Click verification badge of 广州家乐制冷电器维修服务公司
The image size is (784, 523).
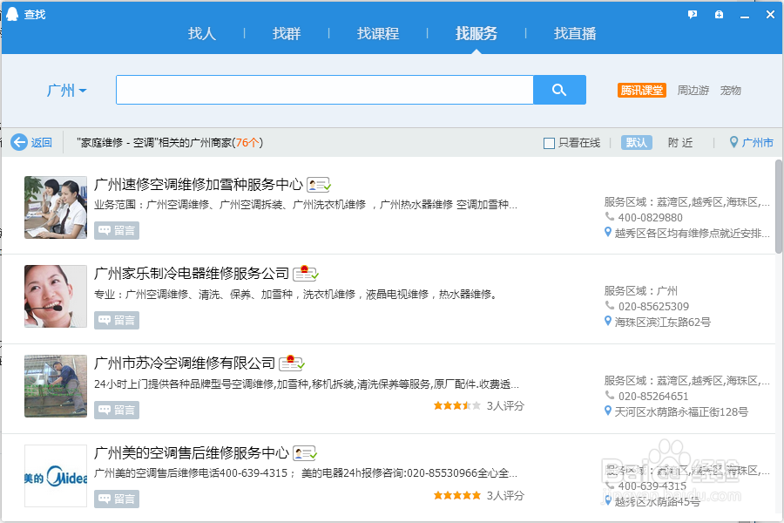(306, 273)
